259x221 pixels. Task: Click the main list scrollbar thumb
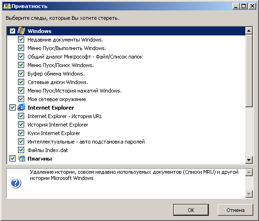[249, 71]
